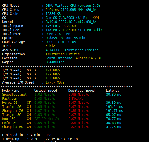This screenshot has width=149, height=142.
Task: Click the Average I/O Speed 177.7 MB/s
Action: point(55,82)
